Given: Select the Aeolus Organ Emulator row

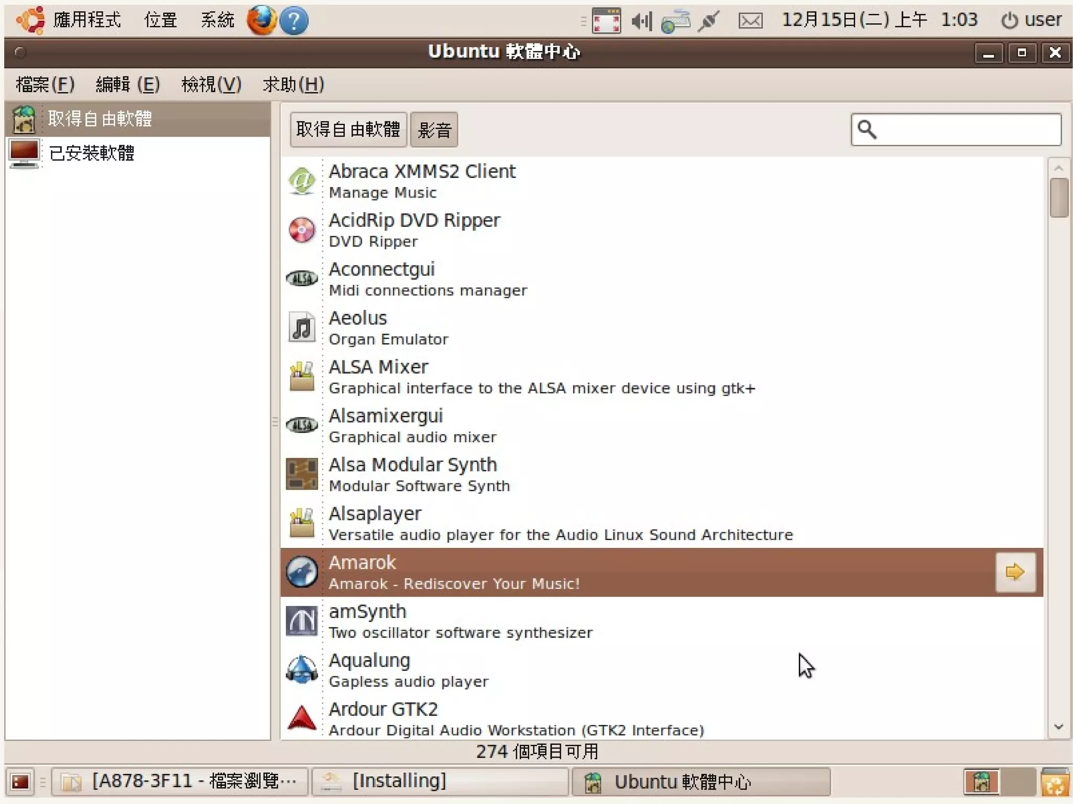Looking at the screenshot, I should pyautogui.click(x=662, y=327).
